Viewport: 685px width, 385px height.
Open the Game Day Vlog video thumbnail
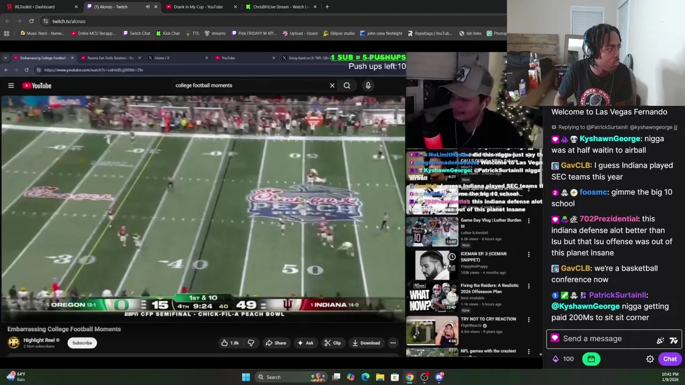[432, 230]
